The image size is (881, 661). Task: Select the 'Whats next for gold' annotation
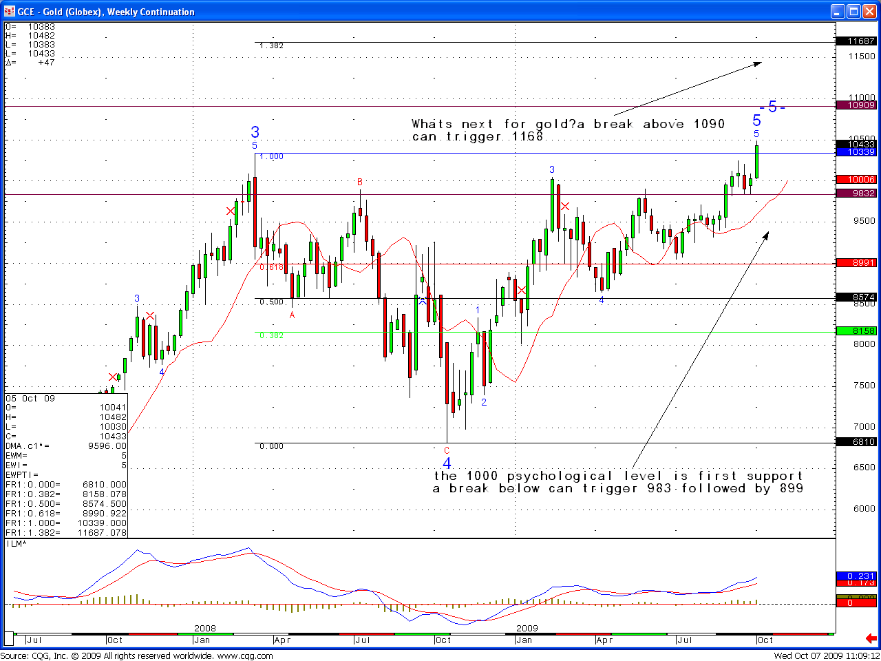568,130
